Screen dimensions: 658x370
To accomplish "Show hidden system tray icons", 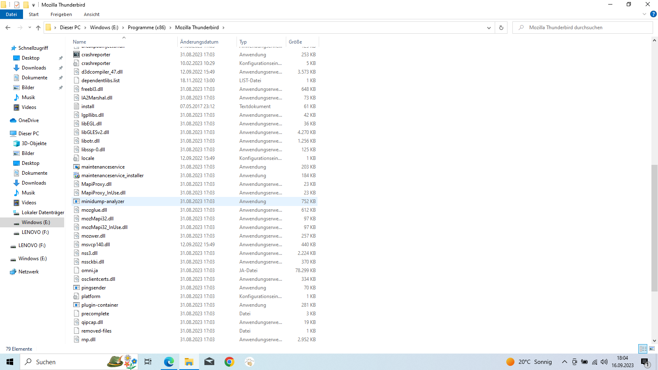I will point(564,362).
